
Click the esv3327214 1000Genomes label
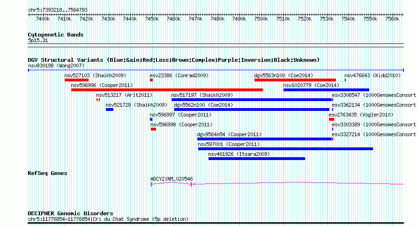coord(374,134)
